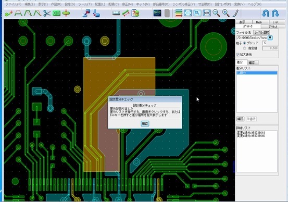Select the グリッド radio button

(244, 43)
